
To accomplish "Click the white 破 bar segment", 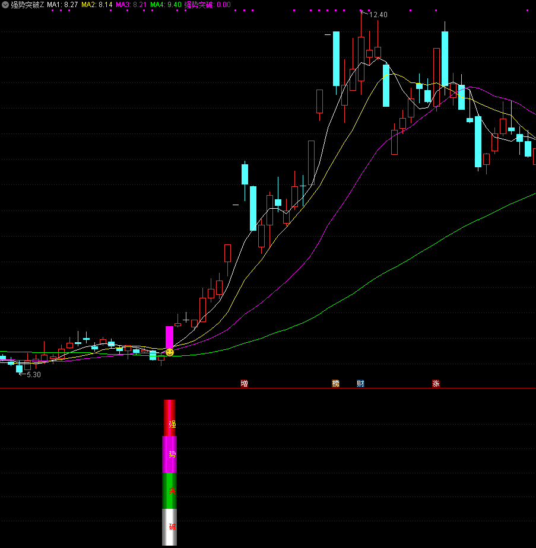I will 170,527.
